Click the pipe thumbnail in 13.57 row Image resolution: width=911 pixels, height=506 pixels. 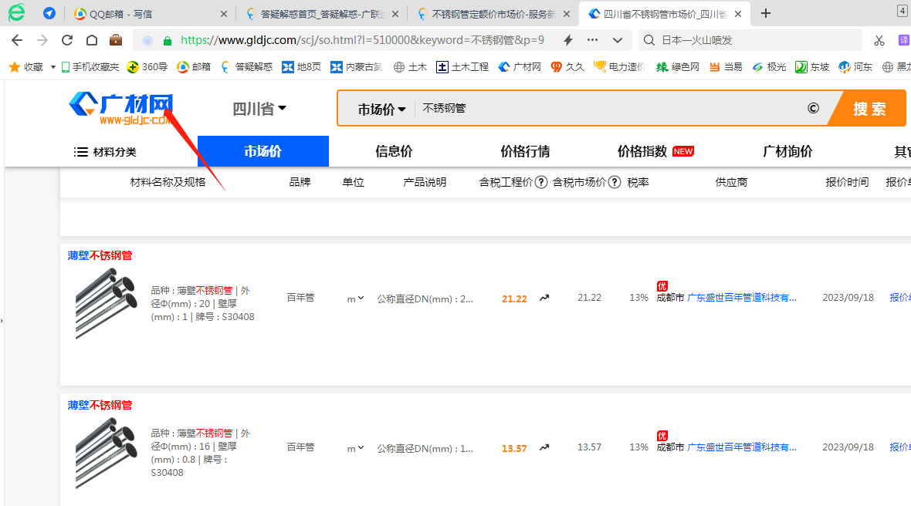[x=106, y=454]
